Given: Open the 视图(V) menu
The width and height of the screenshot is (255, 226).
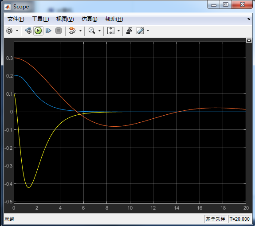Looking at the screenshot, I should point(65,19).
